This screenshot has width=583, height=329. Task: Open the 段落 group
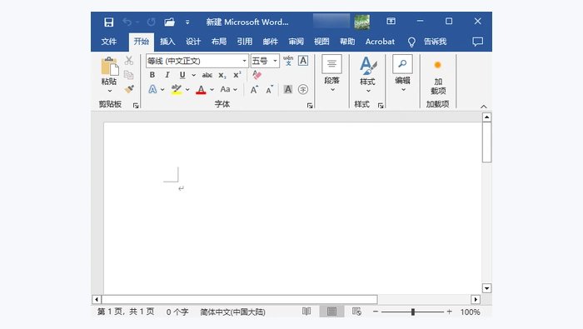coord(332,74)
